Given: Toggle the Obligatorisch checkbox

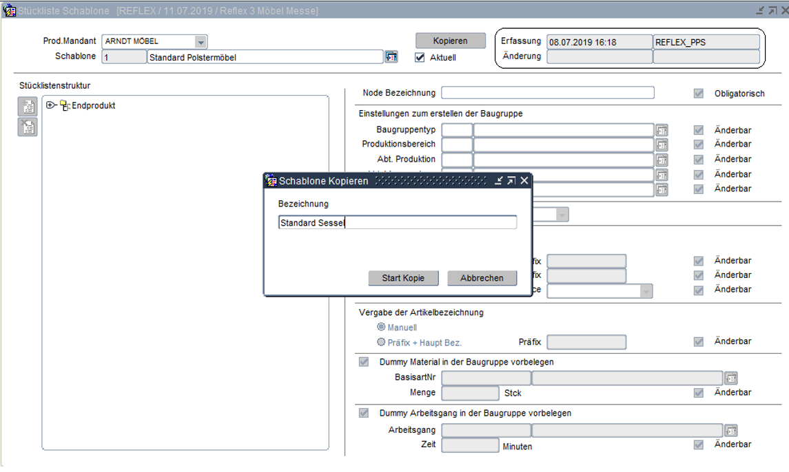Looking at the screenshot, I should (699, 94).
